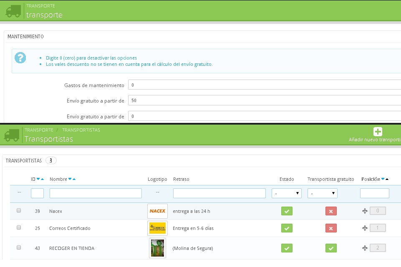Sort Posición column descending arrow
The image size is (401, 267).
click(383, 179)
